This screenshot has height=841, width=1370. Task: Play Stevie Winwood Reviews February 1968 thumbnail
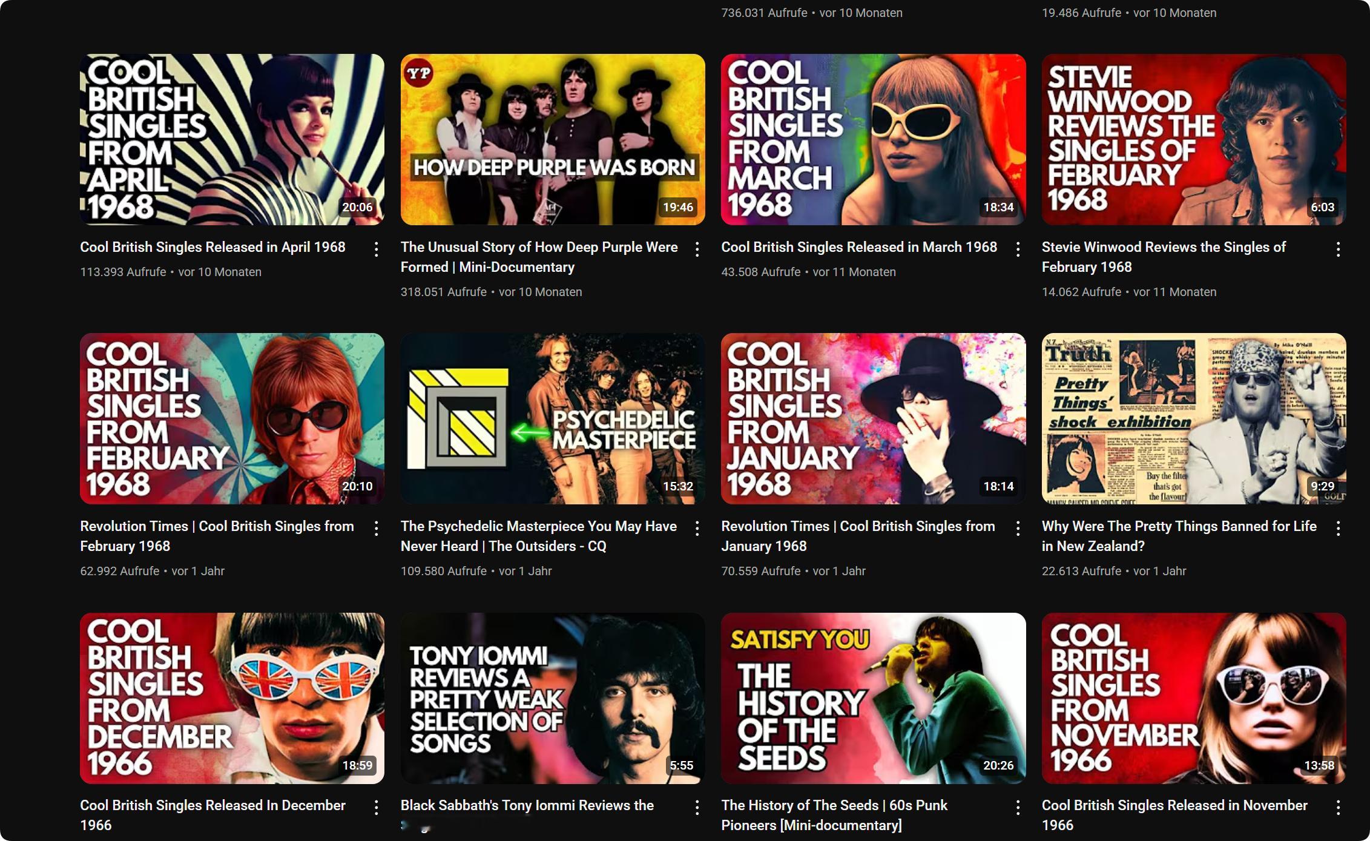tap(1194, 139)
